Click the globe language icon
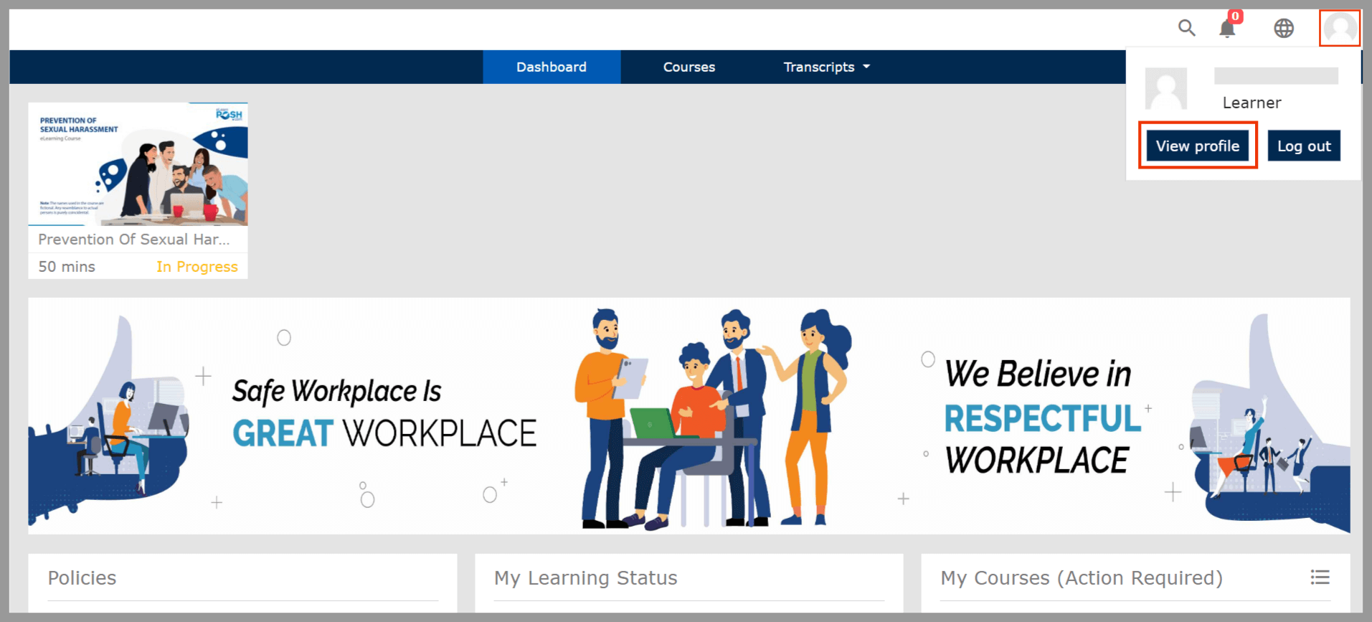Screen dimensions: 1372x622 1283,28
